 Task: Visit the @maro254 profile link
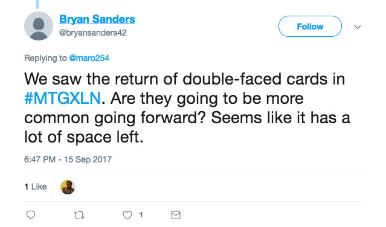coord(89,58)
